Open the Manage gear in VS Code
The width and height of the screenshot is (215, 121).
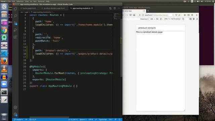[x=15, y=114]
